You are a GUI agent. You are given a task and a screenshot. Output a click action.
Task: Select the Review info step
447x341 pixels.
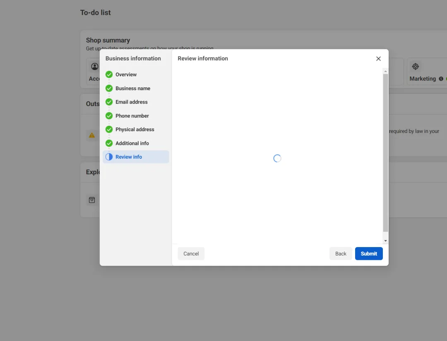tap(136, 157)
